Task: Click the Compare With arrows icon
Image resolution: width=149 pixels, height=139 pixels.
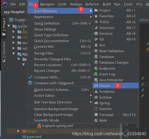Action: click(31, 77)
